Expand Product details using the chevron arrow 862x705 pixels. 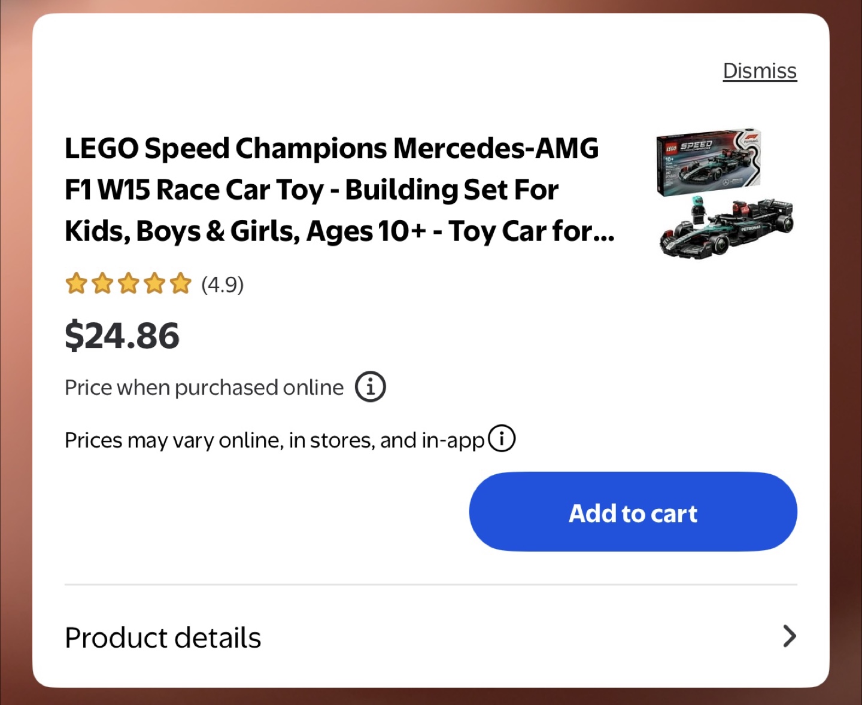(789, 636)
